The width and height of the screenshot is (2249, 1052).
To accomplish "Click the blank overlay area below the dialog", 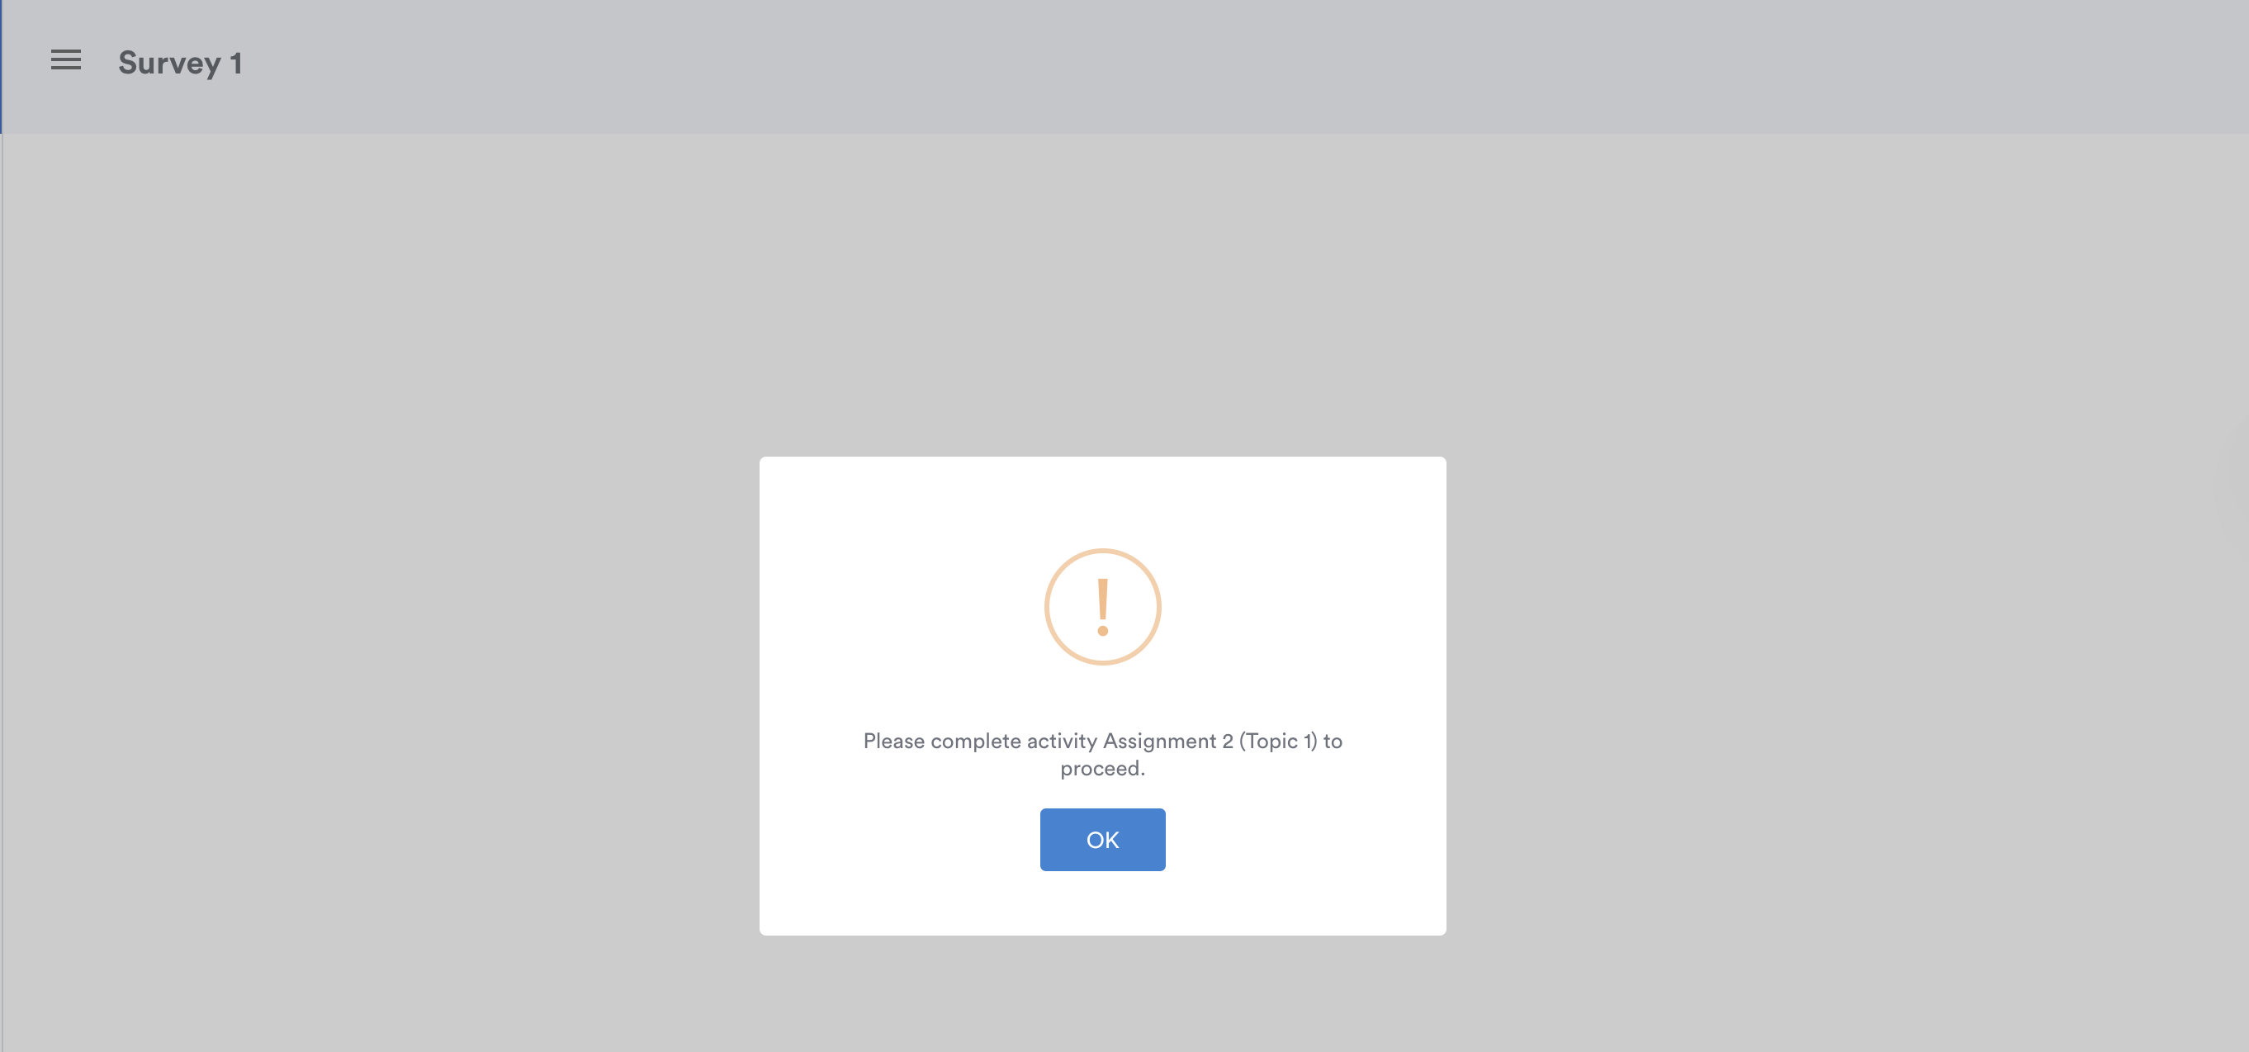I will [1102, 993].
